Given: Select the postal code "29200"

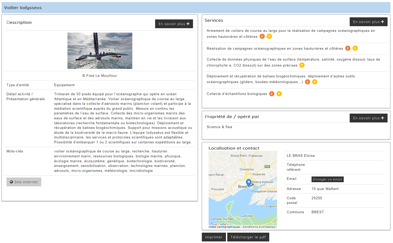Looking at the screenshot, I should tap(317, 198).
